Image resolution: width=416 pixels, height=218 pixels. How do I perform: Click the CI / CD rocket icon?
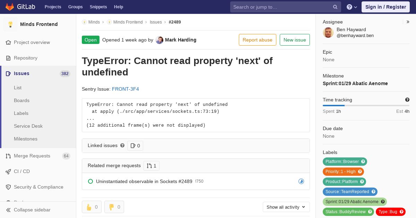click(8, 171)
